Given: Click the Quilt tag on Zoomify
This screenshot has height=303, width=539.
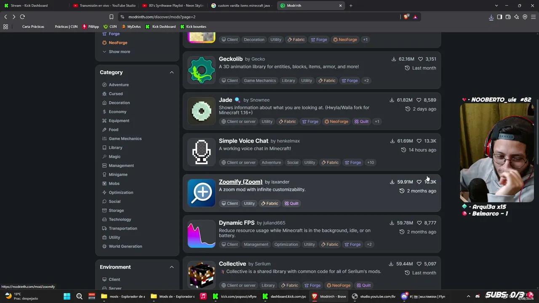Looking at the screenshot, I should pyautogui.click(x=291, y=203).
